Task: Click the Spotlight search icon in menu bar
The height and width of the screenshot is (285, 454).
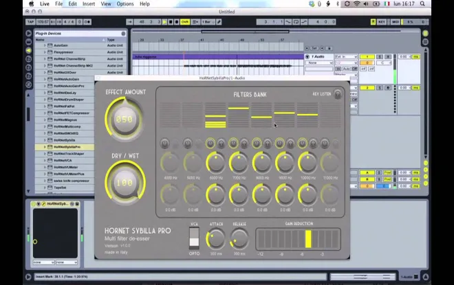Action: coord(422,3)
